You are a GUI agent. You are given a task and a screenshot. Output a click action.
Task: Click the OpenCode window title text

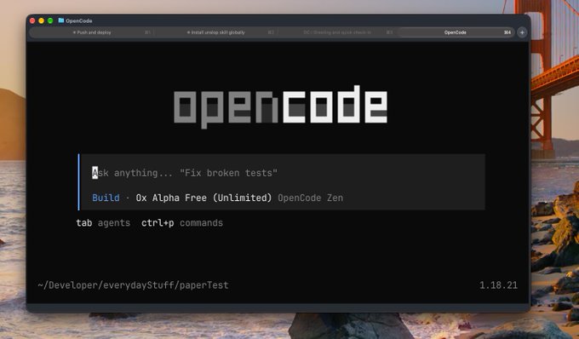[x=79, y=20]
